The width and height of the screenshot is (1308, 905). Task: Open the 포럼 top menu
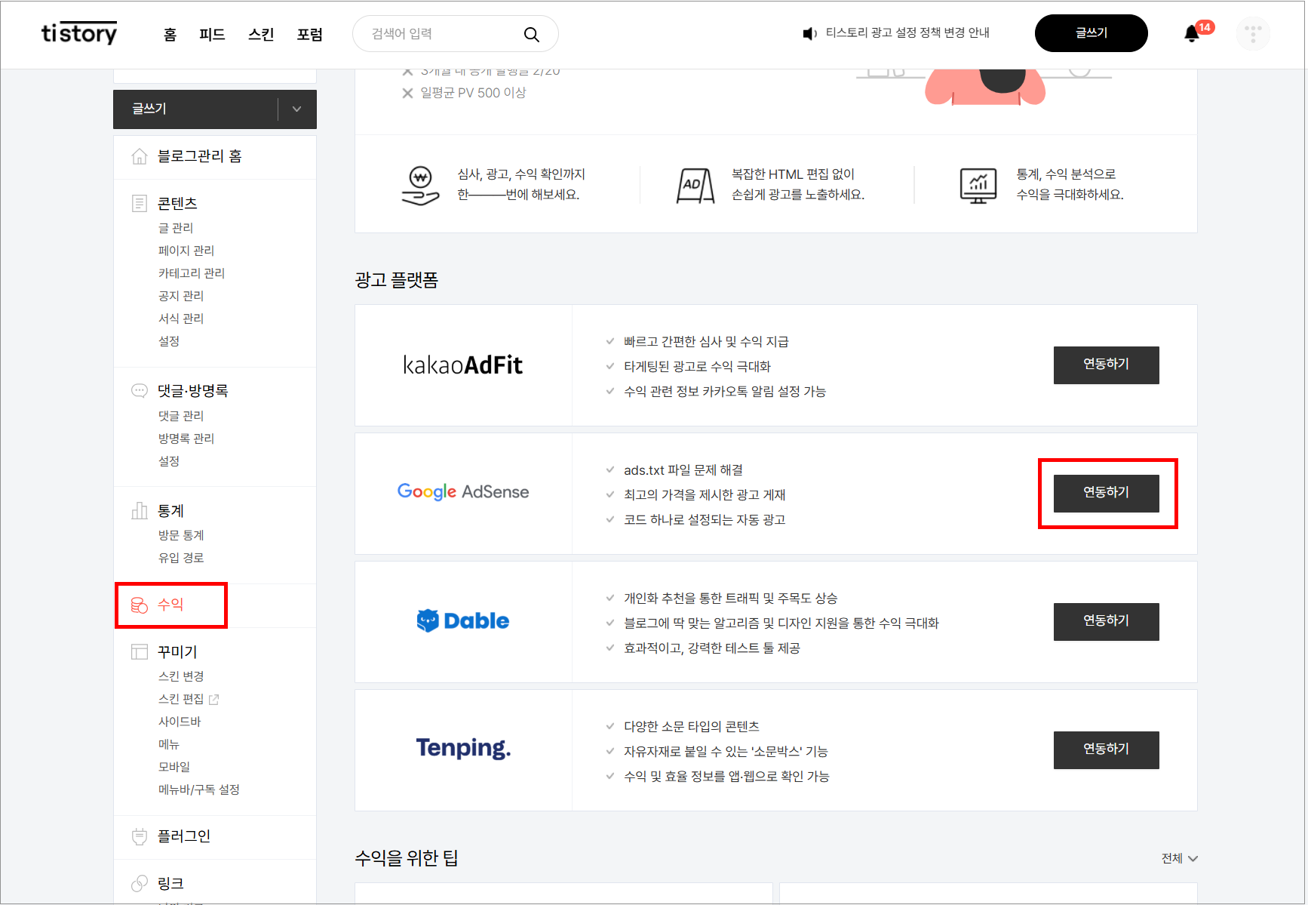coord(310,34)
